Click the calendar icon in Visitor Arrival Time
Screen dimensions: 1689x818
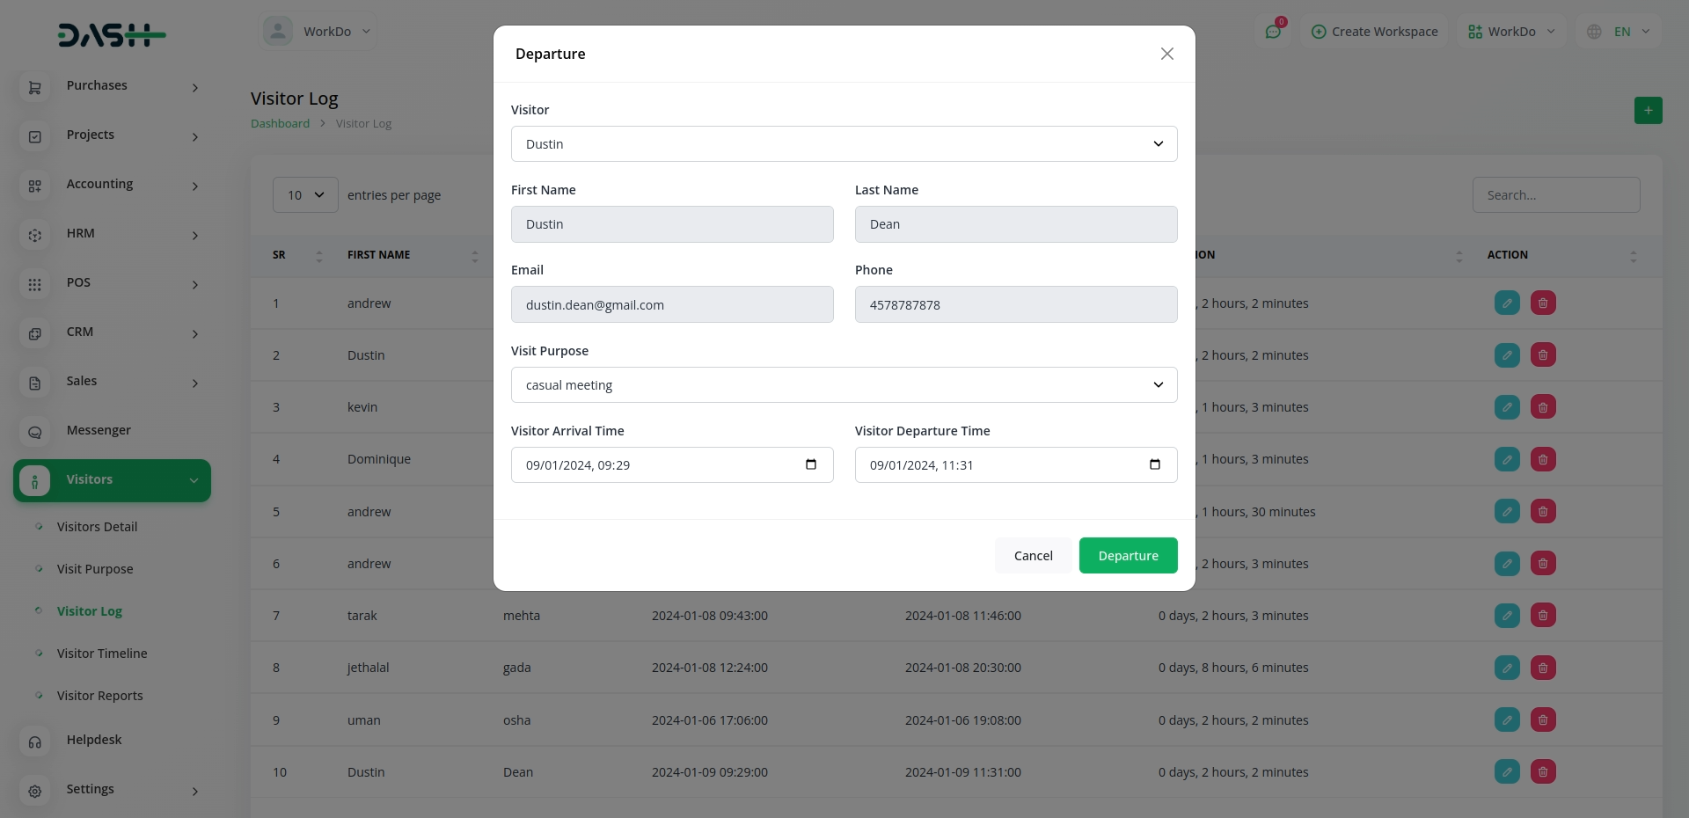tap(810, 464)
